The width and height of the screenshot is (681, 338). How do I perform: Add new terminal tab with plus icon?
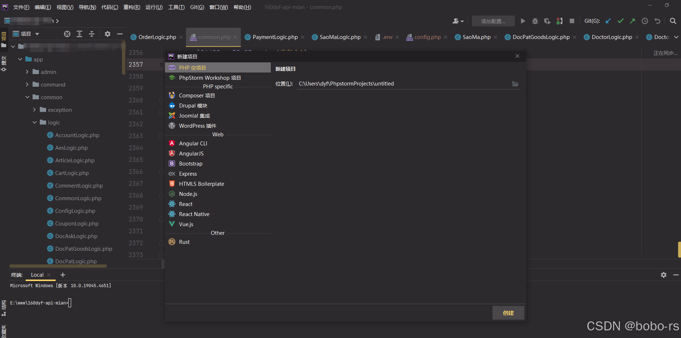(63, 275)
